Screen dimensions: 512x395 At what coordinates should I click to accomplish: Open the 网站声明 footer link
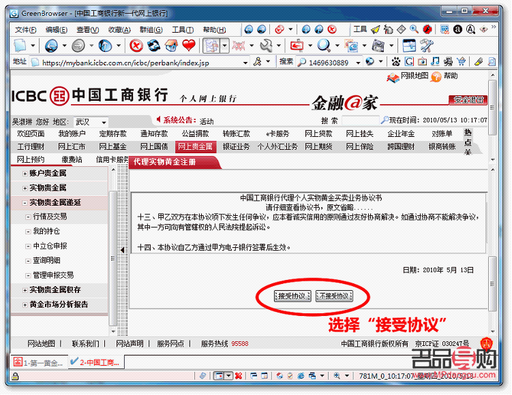tap(130, 344)
